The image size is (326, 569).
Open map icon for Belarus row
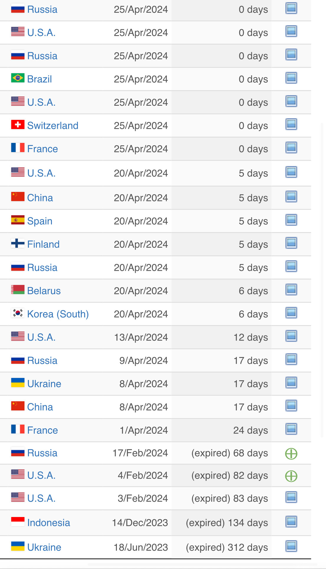coord(291,290)
